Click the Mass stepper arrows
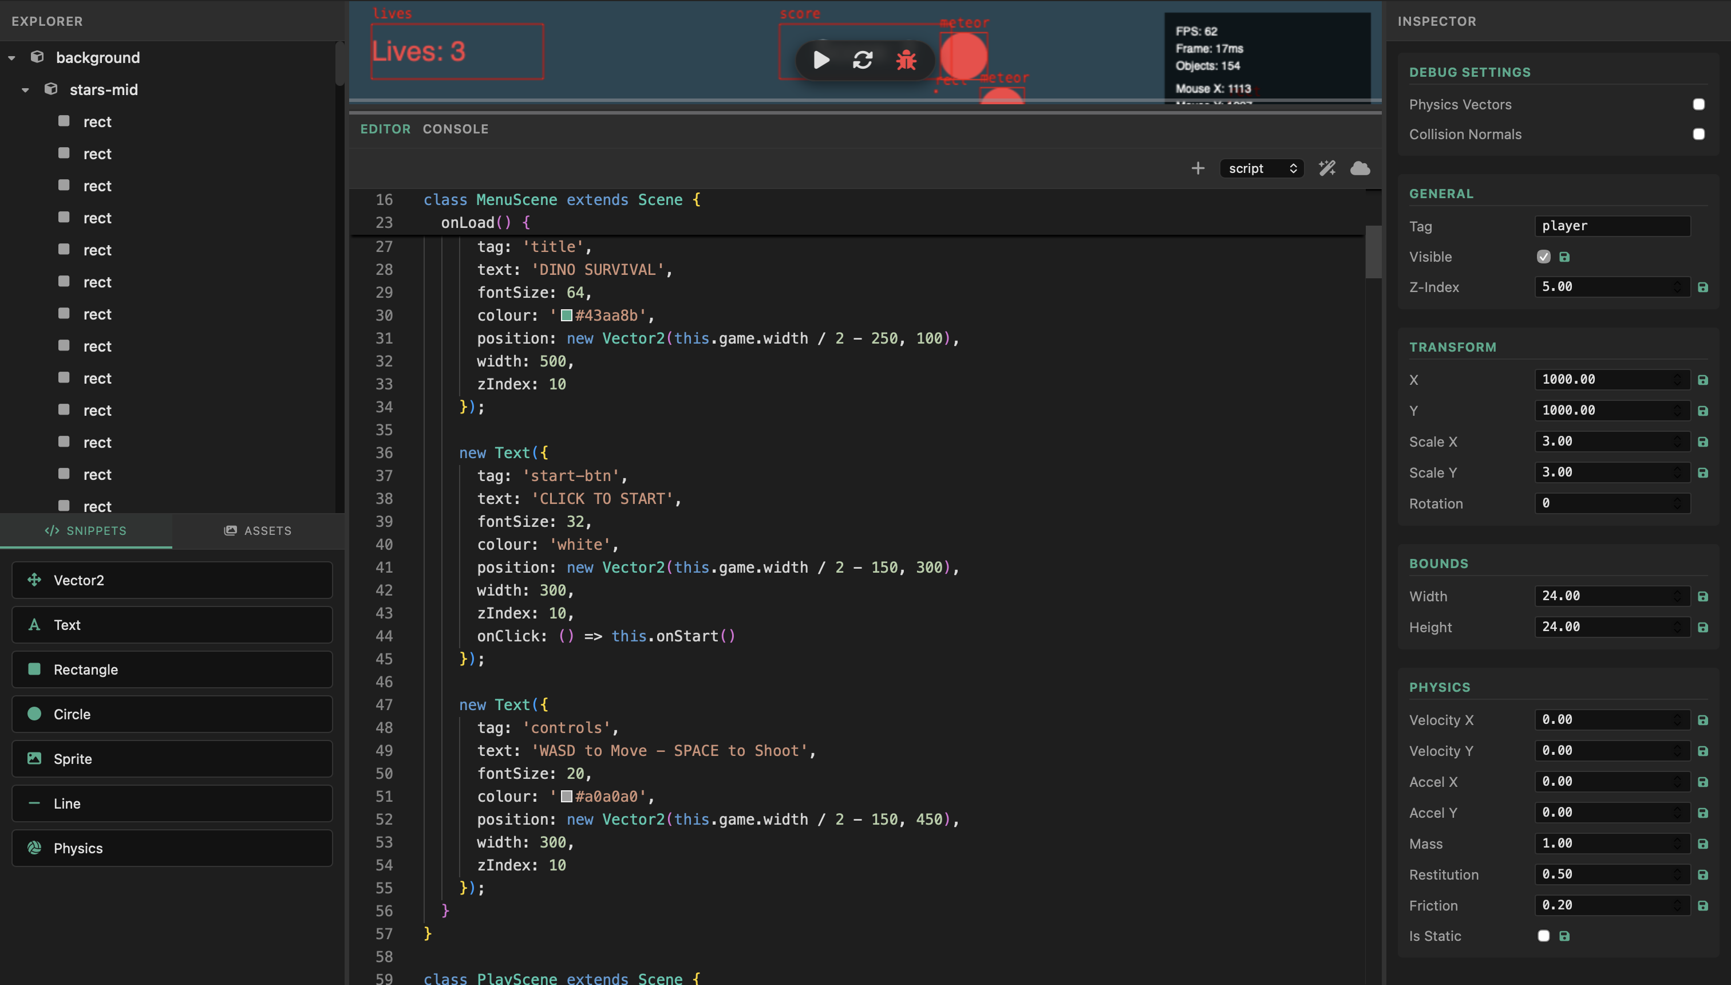The image size is (1731, 985). [x=1677, y=844]
